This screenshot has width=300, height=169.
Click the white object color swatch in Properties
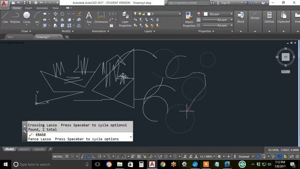coord(206,14)
